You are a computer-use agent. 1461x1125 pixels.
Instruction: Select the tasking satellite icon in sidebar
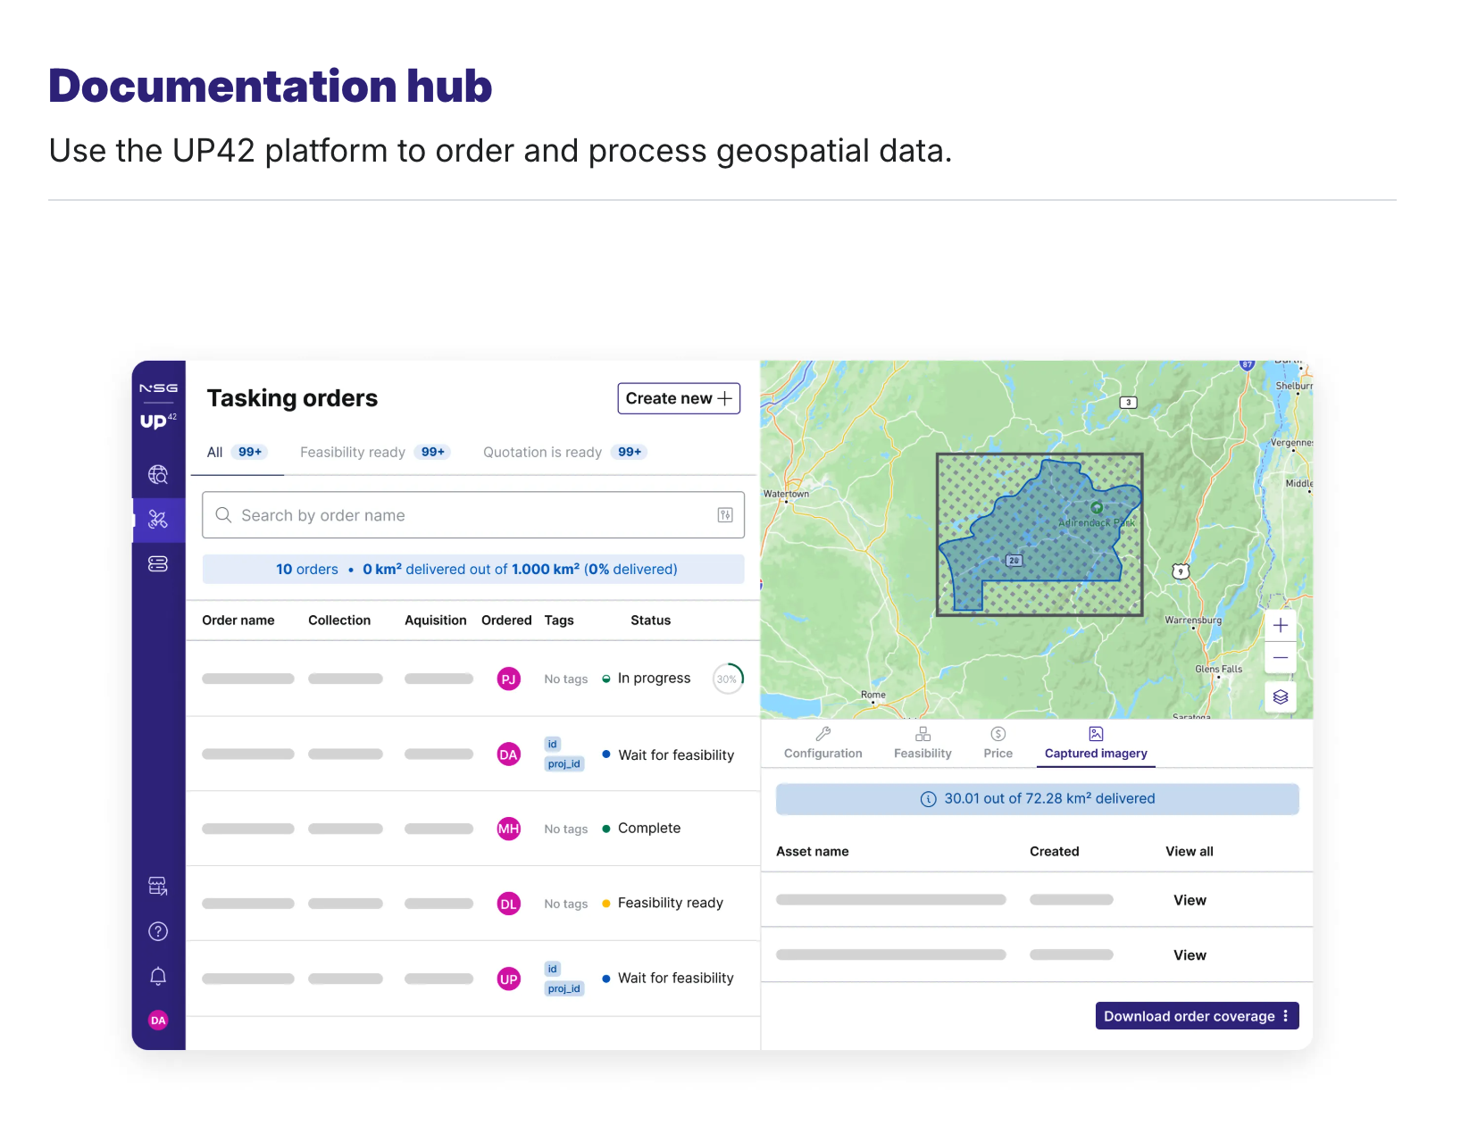tap(158, 520)
